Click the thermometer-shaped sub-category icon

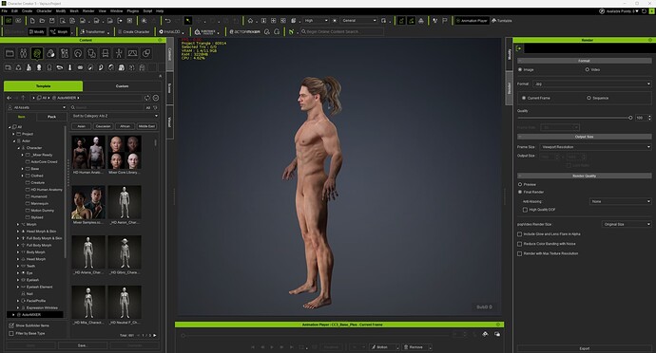69,67
